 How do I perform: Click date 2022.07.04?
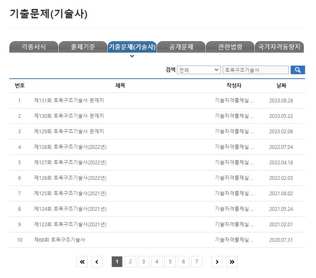tap(281, 147)
